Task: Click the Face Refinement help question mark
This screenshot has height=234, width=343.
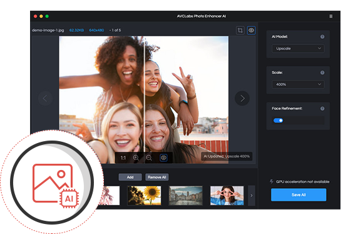Action: (x=322, y=109)
